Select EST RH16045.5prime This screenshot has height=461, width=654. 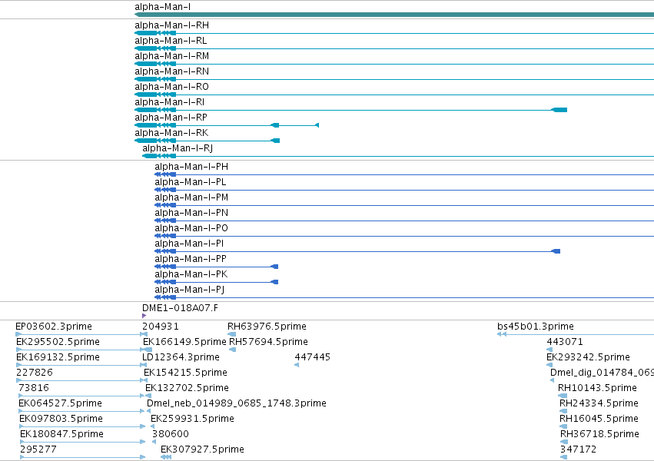click(599, 420)
